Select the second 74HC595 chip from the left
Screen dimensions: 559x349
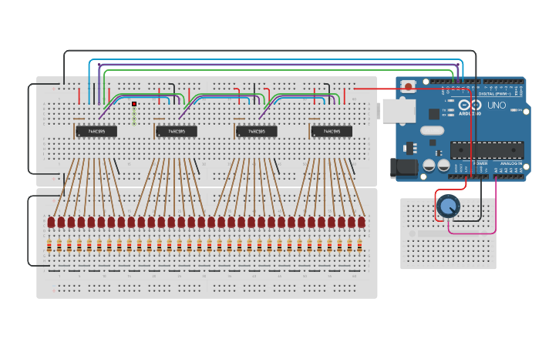177,132
